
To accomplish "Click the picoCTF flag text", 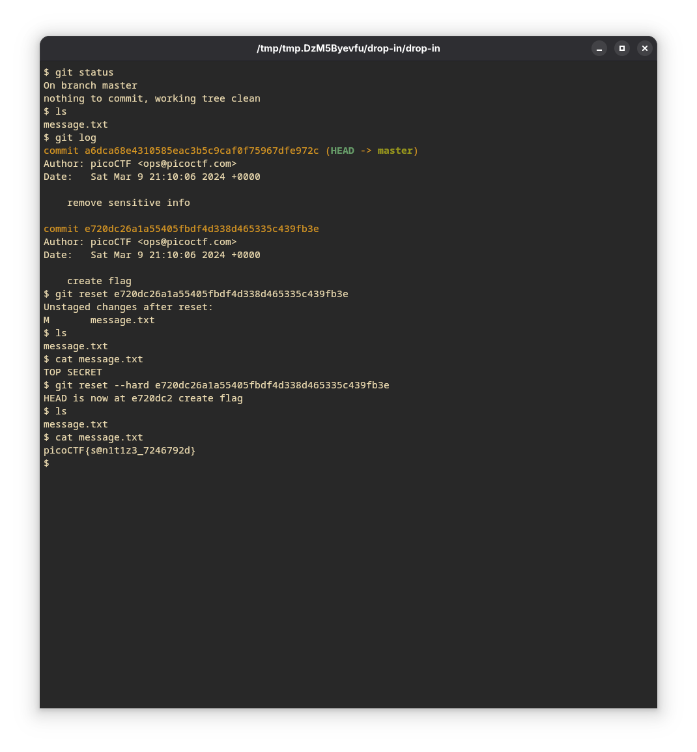I will pyautogui.click(x=119, y=450).
